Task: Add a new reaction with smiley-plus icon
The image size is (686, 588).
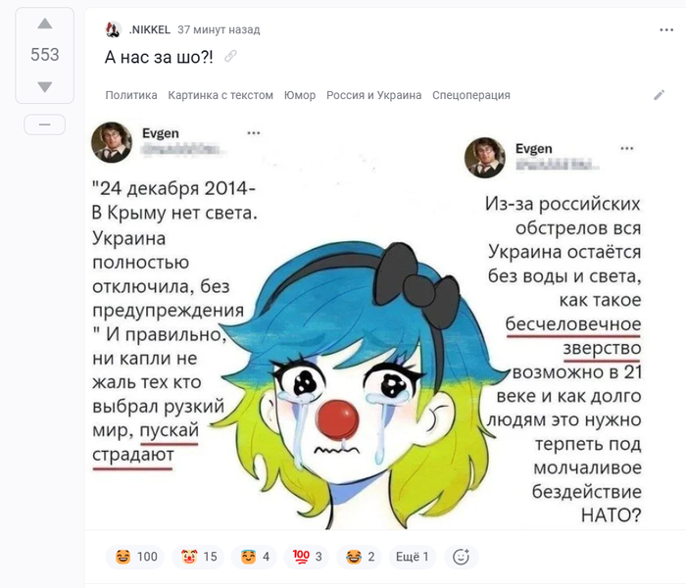Action: coord(462,557)
